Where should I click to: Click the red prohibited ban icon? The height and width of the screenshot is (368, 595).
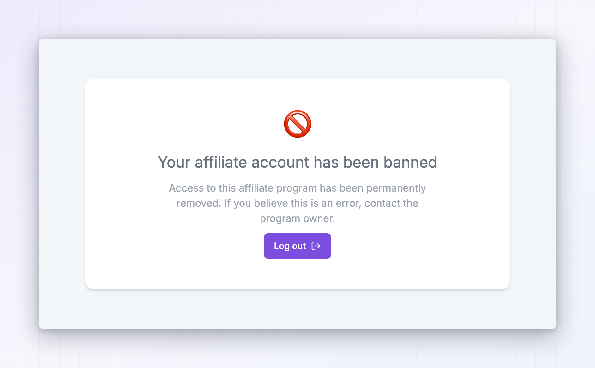(297, 124)
